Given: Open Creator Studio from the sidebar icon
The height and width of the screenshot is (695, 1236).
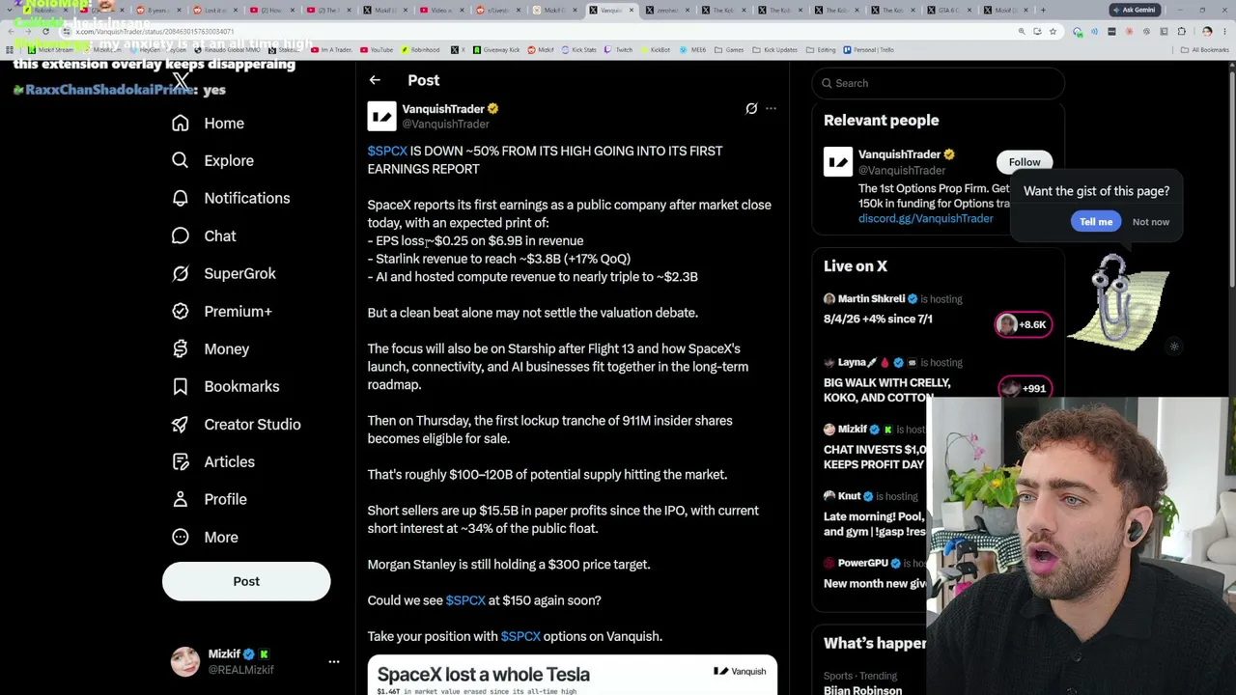Looking at the screenshot, I should pyautogui.click(x=181, y=424).
